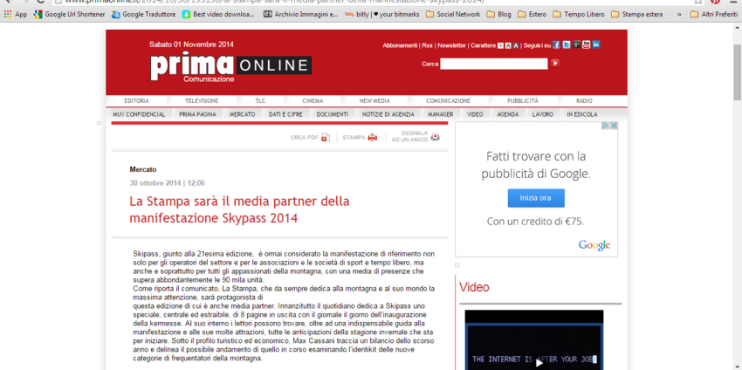Open the Best video download bookmark
This screenshot has width=742, height=370.
(x=218, y=14)
